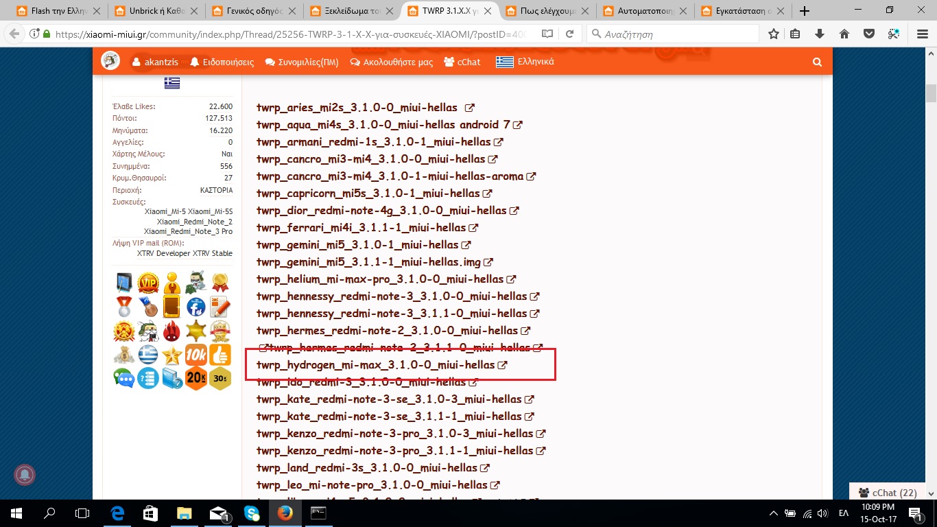Go to Firefox home page icon

(x=844, y=34)
